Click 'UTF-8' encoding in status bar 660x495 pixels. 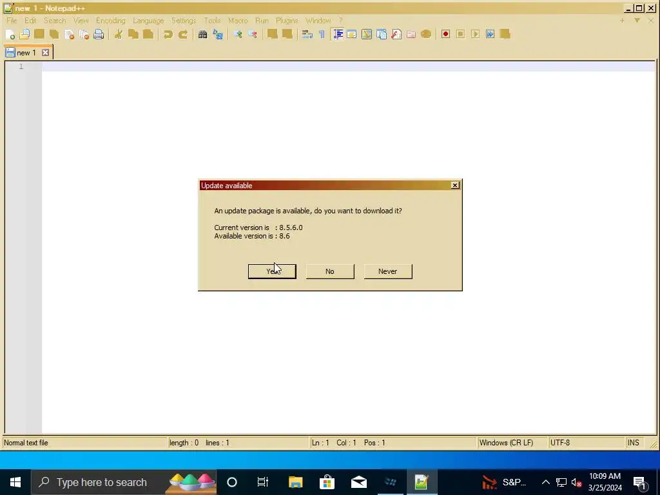point(560,443)
